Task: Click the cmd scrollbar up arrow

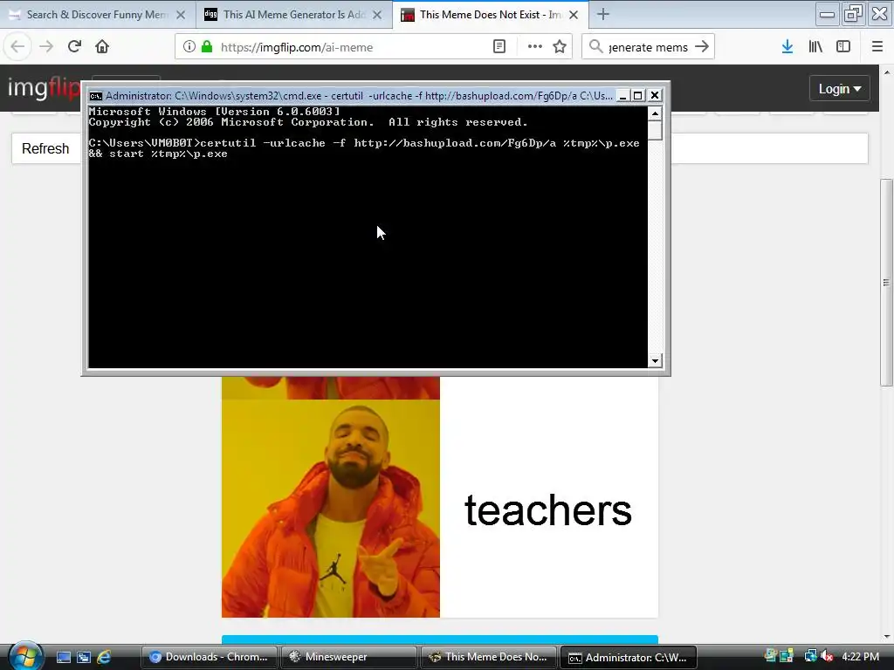Action: 655,113
